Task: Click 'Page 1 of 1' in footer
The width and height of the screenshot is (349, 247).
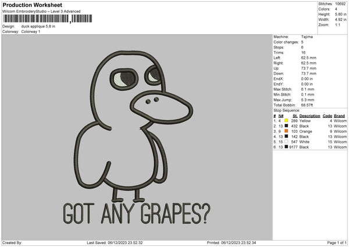Action: pyautogui.click(x=337, y=242)
